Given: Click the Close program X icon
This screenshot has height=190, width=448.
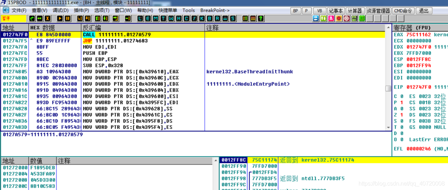Looking at the screenshot, I should (x=47, y=18).
